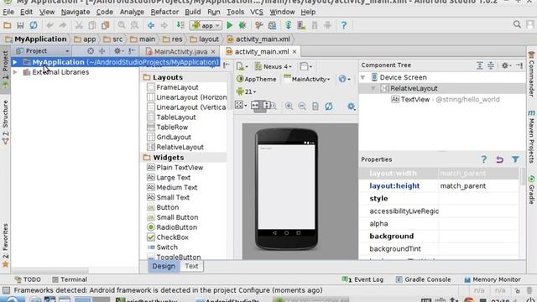The width and height of the screenshot is (537, 302).
Task: Select the Design editor tab
Action: coord(164,266)
